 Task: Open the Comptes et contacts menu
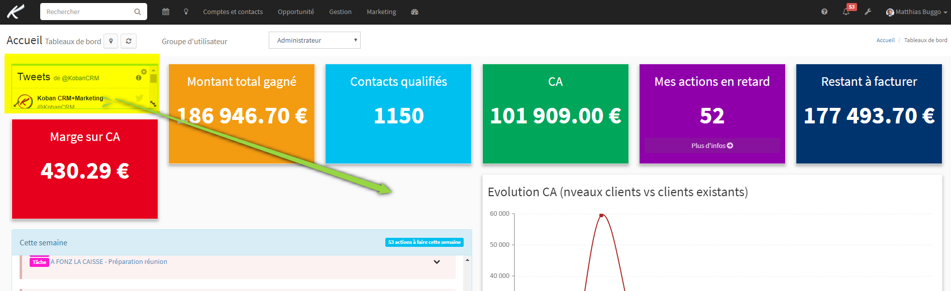(x=233, y=12)
